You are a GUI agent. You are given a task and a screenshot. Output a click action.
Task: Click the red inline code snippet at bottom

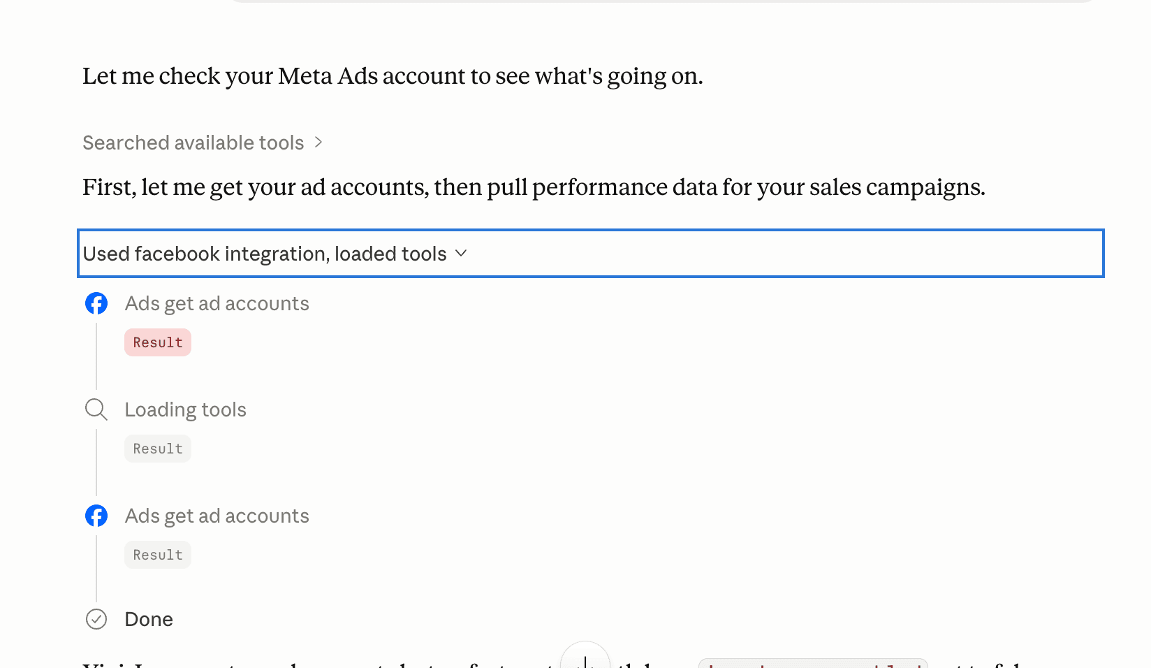[x=813, y=663]
